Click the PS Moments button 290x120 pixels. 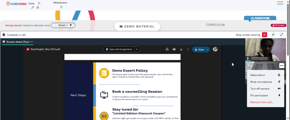click(x=278, y=25)
